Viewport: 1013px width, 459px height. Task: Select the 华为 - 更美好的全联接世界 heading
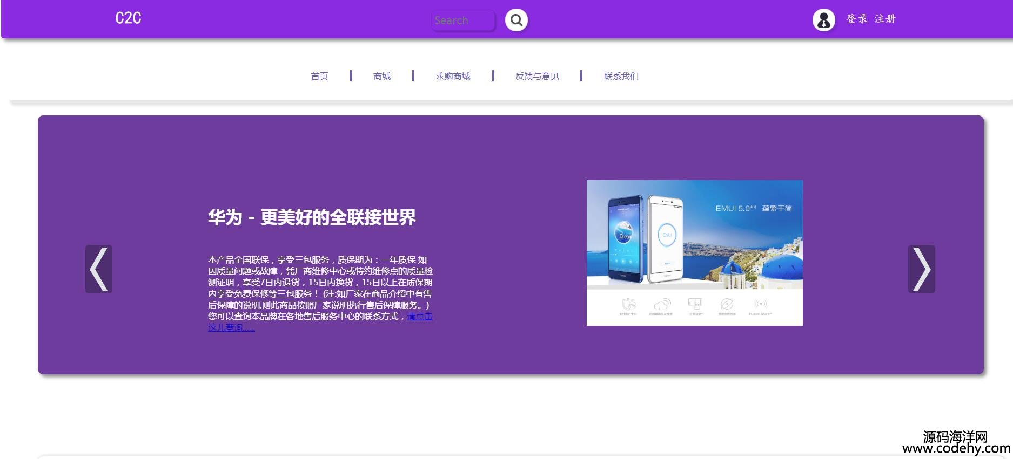point(312,217)
